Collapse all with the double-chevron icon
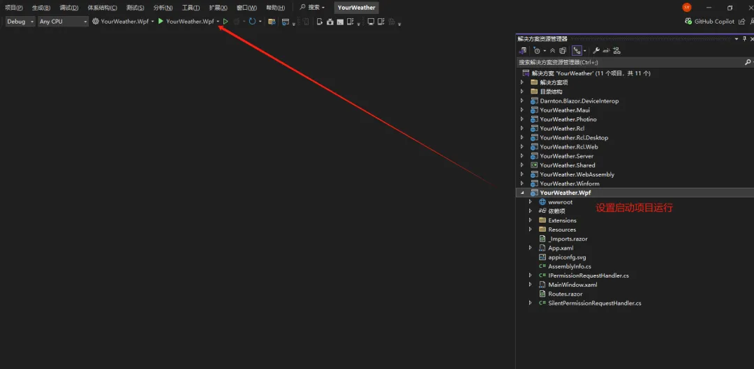 [x=552, y=50]
